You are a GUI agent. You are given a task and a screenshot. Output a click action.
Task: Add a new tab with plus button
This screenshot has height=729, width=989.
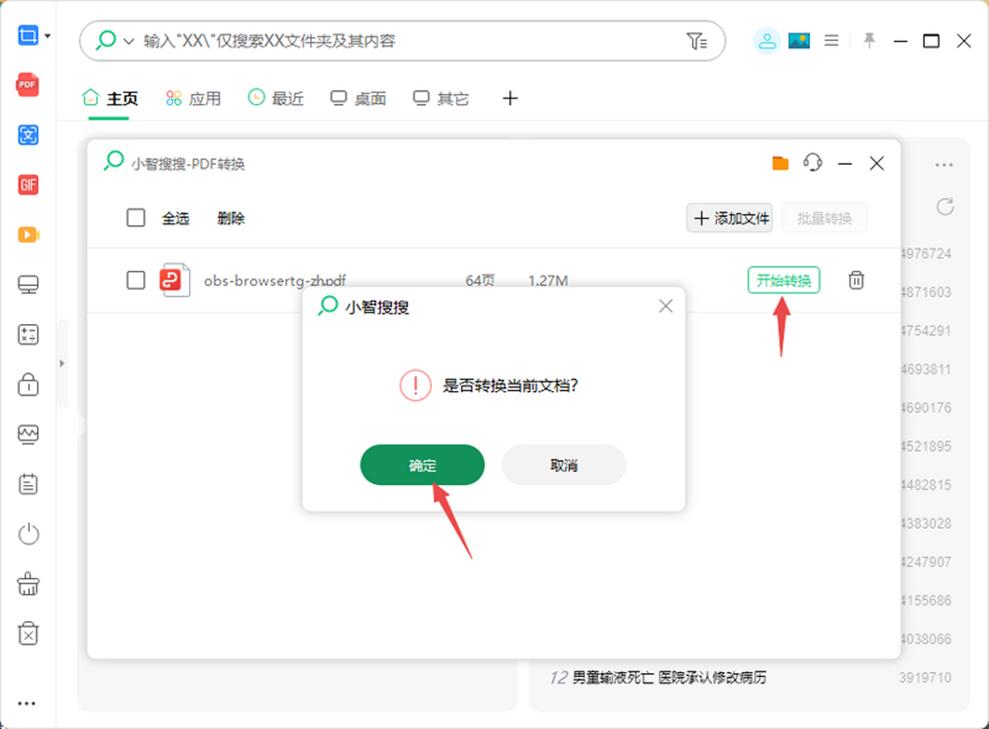510,99
